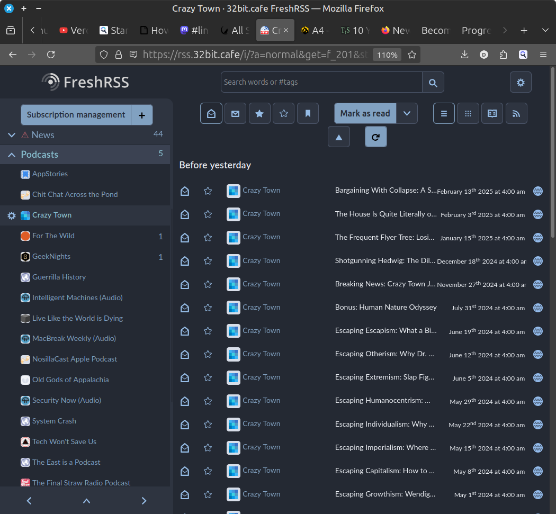
Task: Switch to the A4 browser tab
Action: pyautogui.click(x=315, y=30)
